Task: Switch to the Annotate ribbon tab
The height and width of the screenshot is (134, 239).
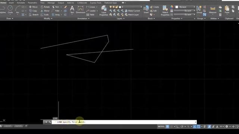Action: pyautogui.click(x=21, y=3)
